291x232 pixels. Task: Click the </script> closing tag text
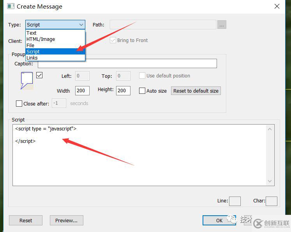25,141
